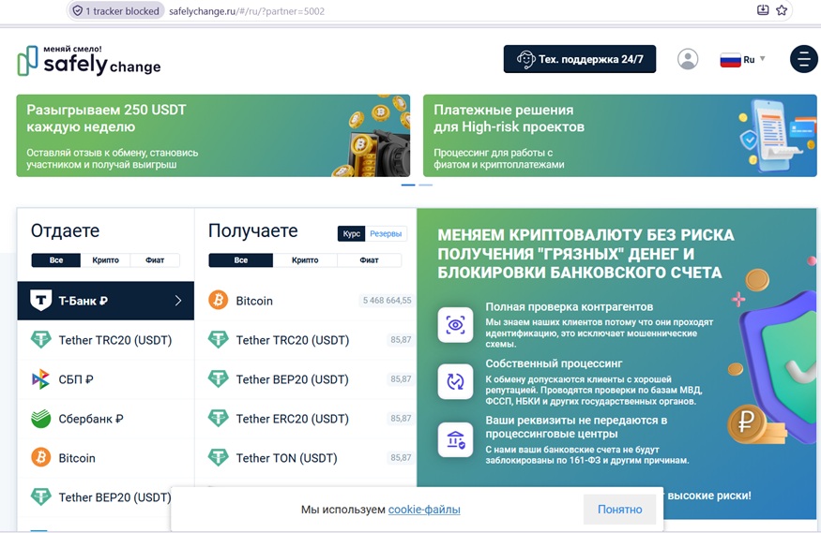Viewport: 821px width, 533px height.
Task: Switch to Резервы view
Action: pos(386,233)
